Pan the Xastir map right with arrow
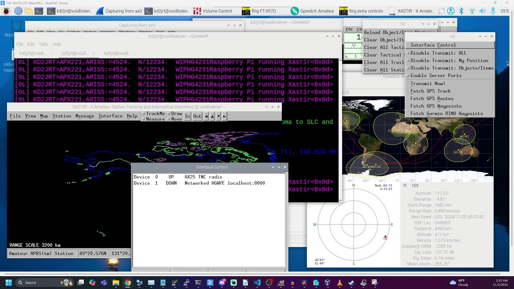Screen dimensions: 514x289 224,116
